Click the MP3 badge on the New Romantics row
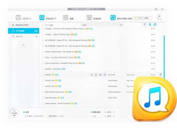 point(63,98)
